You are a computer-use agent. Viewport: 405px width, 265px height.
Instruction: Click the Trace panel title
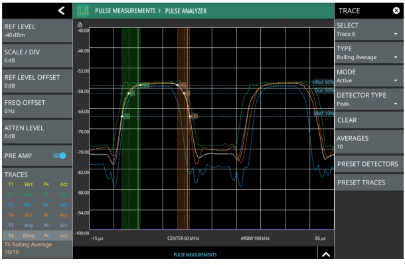click(x=349, y=11)
